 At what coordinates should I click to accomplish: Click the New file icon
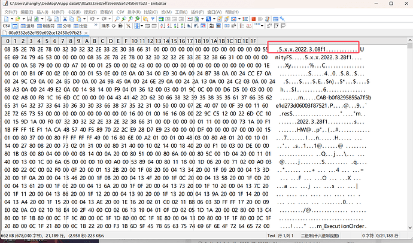click(7, 19)
